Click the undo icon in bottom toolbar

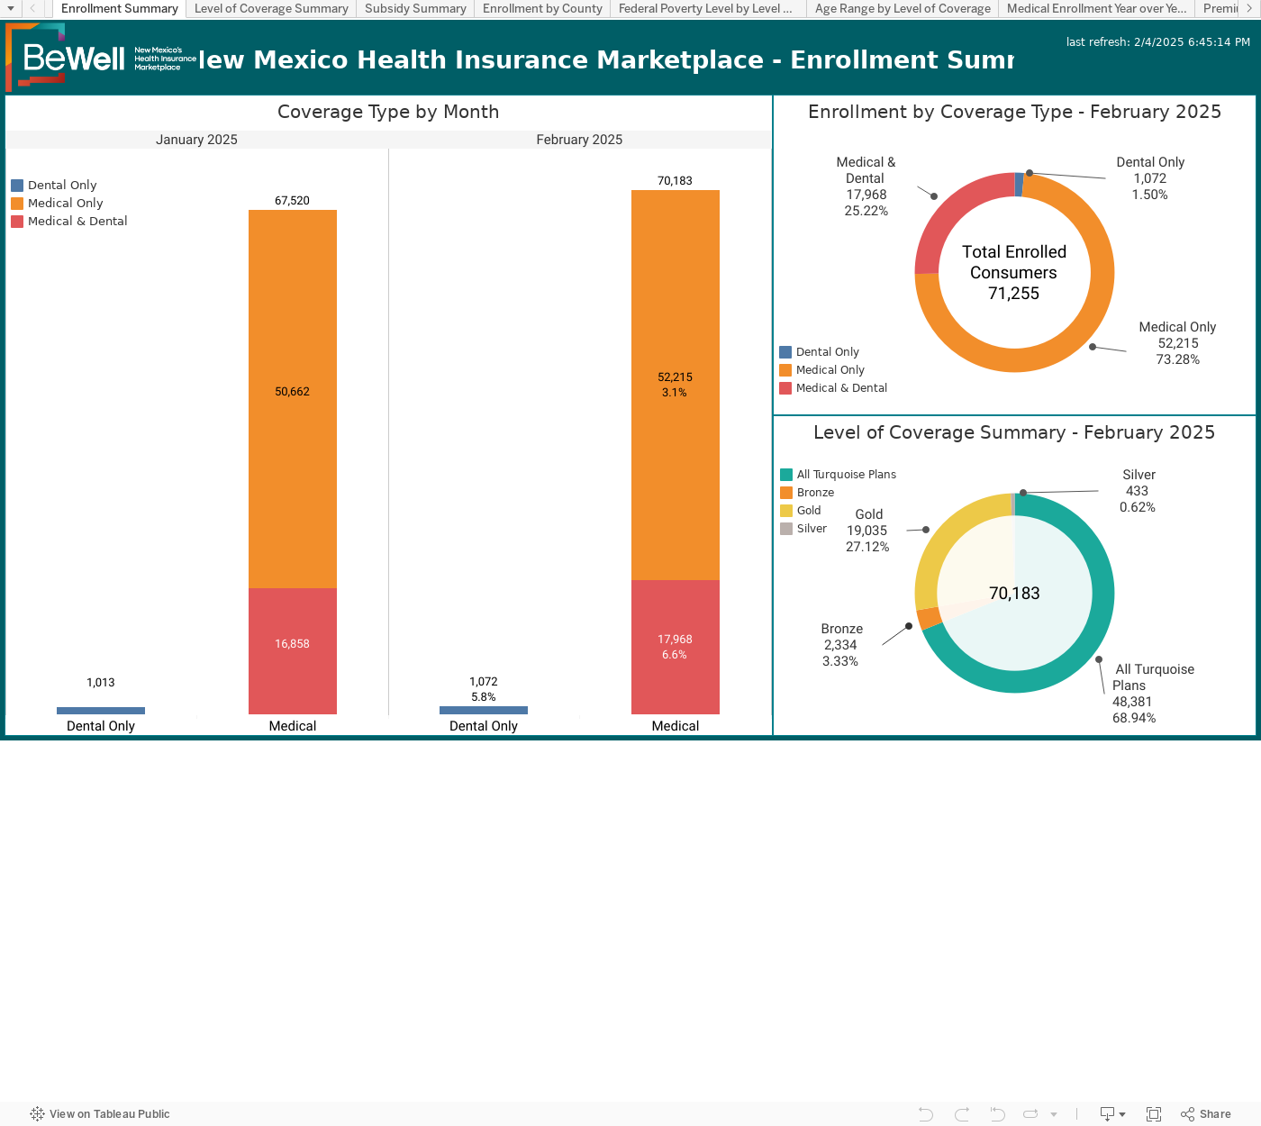click(x=926, y=1114)
